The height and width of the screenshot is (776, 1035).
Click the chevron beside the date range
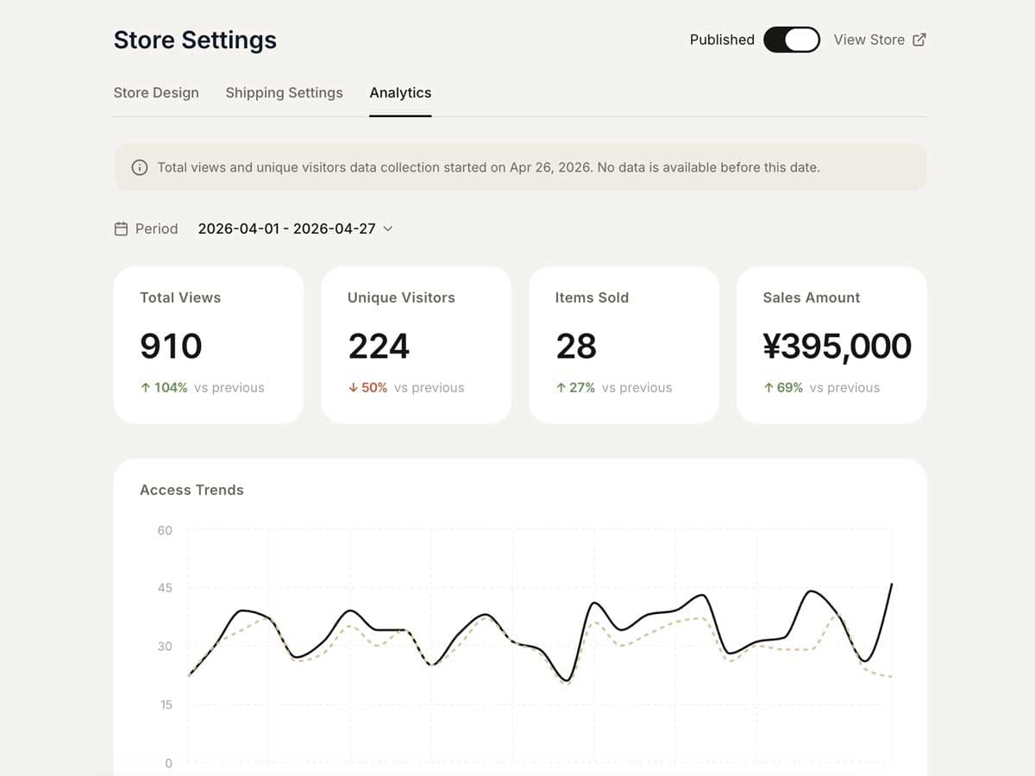coord(387,228)
